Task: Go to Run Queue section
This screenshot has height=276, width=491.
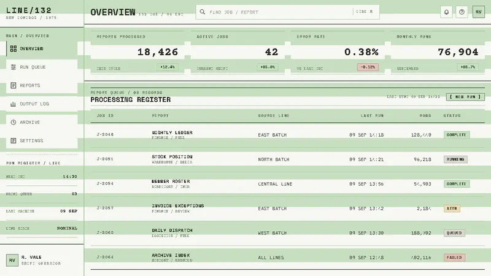Action: tap(42, 67)
